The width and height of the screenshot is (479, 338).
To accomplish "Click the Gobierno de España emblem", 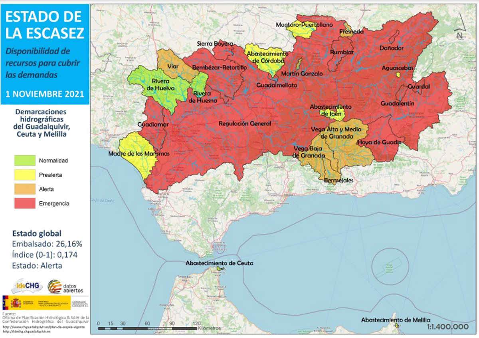I will coord(12,302).
